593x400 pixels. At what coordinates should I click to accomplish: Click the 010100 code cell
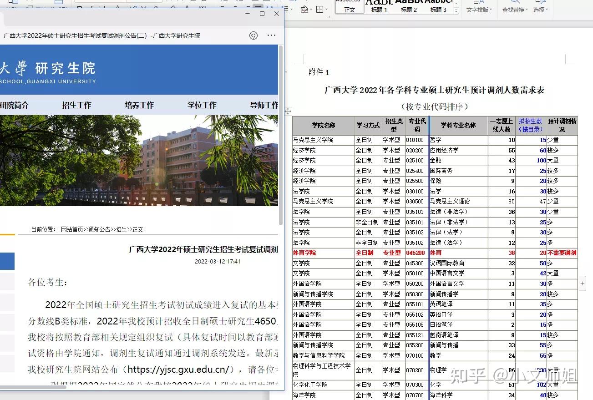coord(417,140)
